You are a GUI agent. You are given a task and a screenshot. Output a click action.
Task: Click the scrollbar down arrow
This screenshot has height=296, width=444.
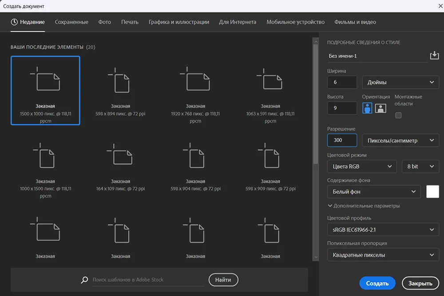point(316,257)
